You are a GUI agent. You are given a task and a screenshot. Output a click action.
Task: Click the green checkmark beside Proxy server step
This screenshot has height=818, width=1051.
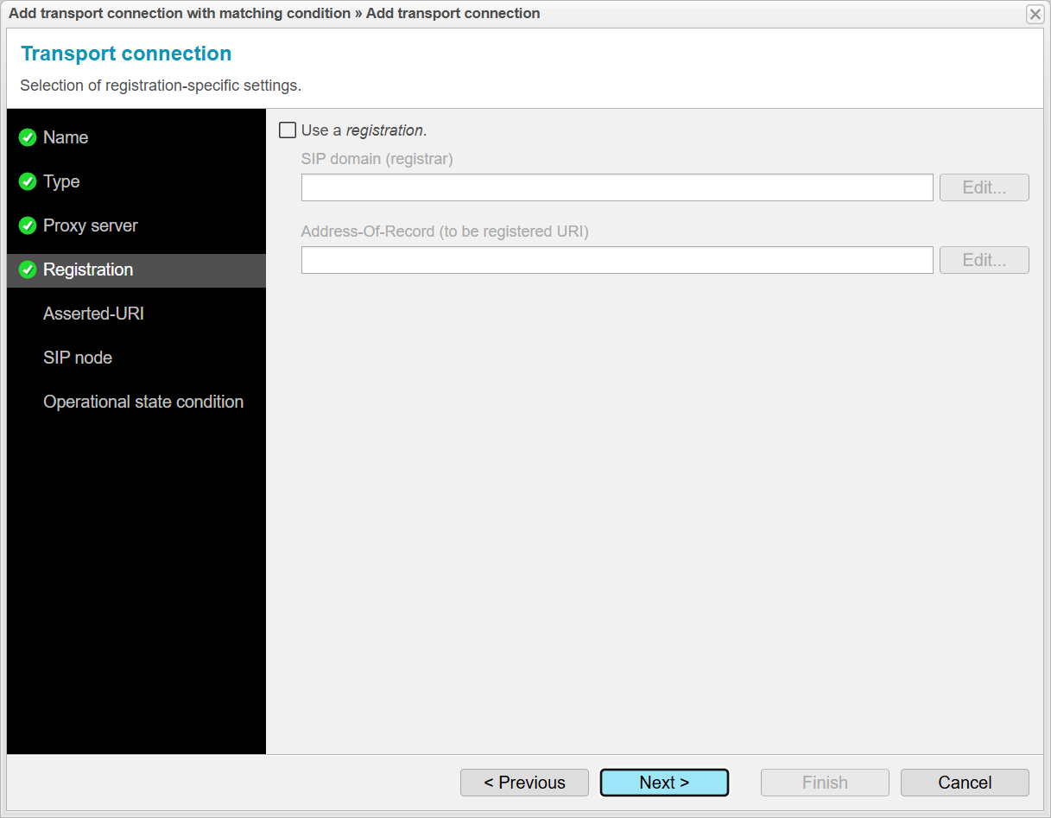click(x=27, y=225)
